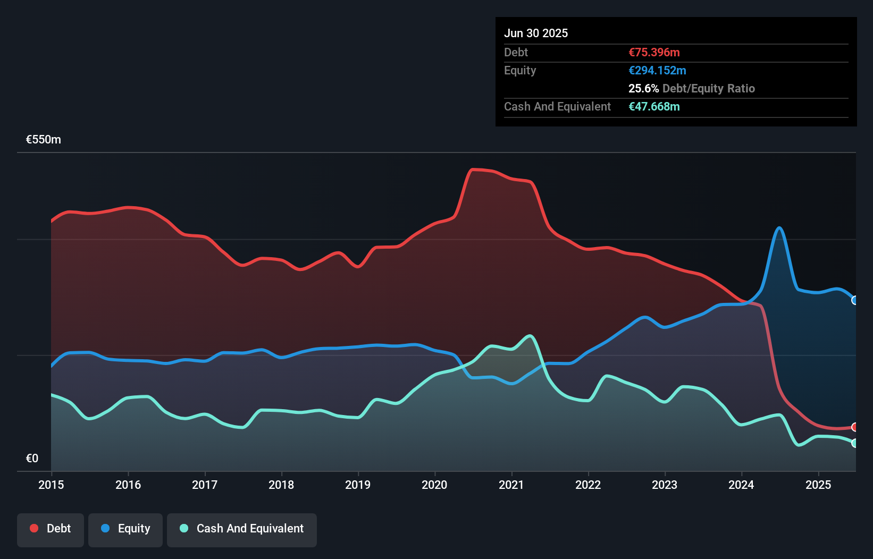Click the 2020 year axis label
Screen dimensions: 873x559
[434, 485]
